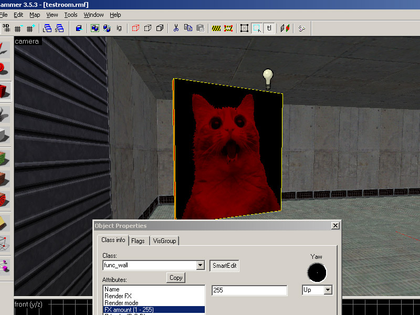Select the Apply Decals tool
The height and width of the screenshot is (315, 420).
pyautogui.click(x=5, y=199)
